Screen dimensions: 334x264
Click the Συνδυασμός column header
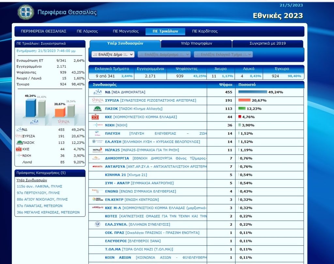click(105, 85)
